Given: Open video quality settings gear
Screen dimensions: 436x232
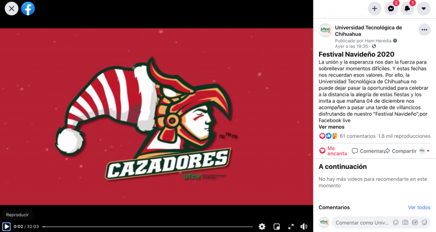Looking at the screenshot, I should 262,226.
